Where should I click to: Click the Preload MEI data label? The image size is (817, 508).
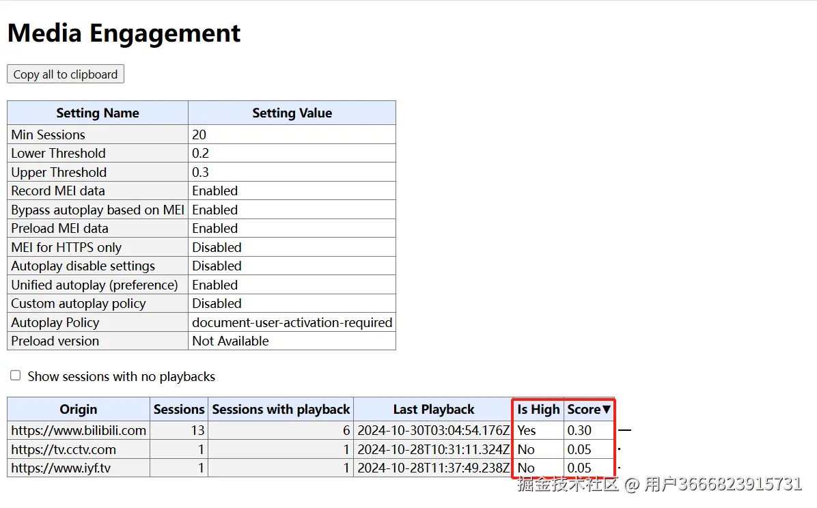(98, 228)
